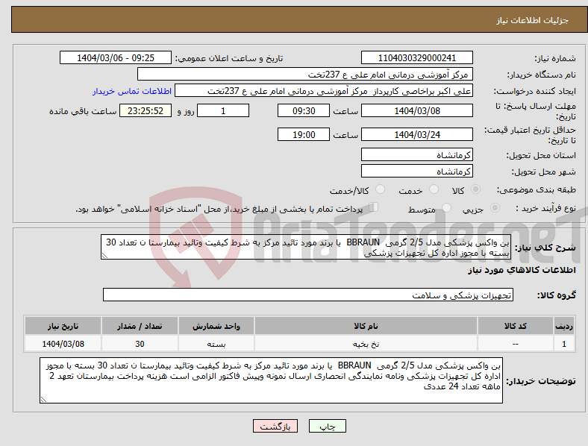
Task: Select the جزیی purchase type radio
Action: click(495, 208)
